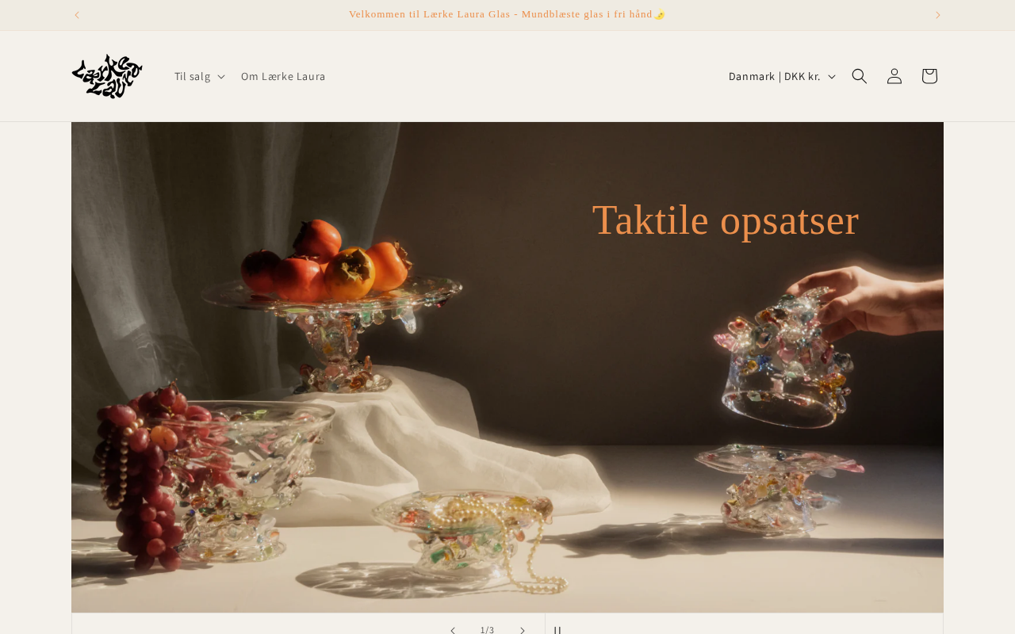Click the Velkommen til Lærke Laura Glas announcement
The width and height of the screenshot is (1015, 634).
click(507, 14)
